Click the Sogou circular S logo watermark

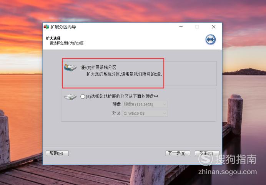coord(205,159)
